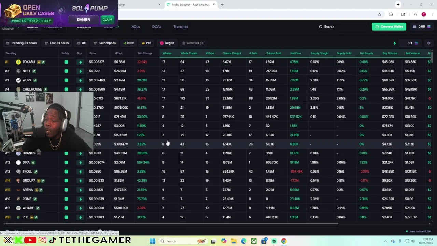Toggle the New filter
437x246 pixels.
click(128, 43)
